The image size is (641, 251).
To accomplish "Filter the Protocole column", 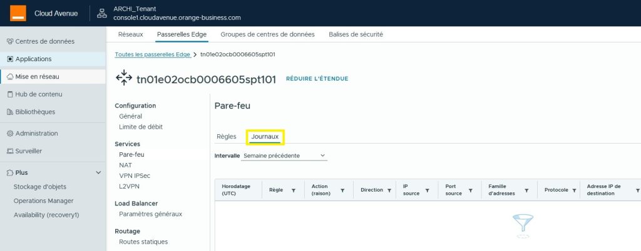I will (575, 190).
